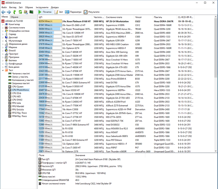Select Затримка пам'яті test icon
The height and width of the screenshot is (189, 218).
click(10, 83)
